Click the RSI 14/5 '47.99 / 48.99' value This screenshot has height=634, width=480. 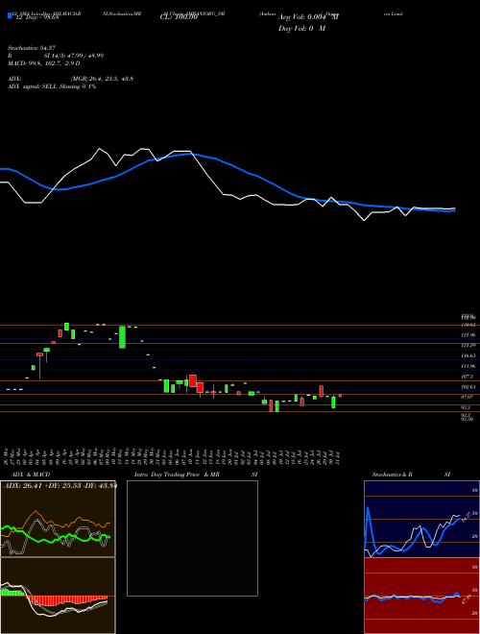(84, 56)
